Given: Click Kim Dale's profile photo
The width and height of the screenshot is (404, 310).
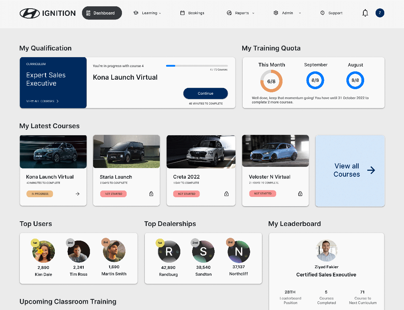Looking at the screenshot, I should point(43,252).
